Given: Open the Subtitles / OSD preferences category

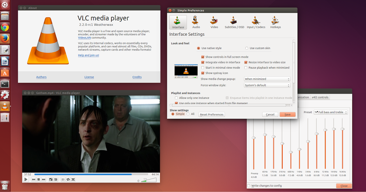Looking at the screenshot, I should click(x=234, y=23).
